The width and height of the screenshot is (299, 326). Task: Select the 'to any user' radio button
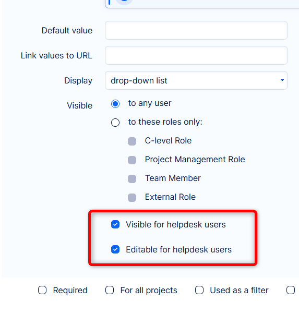coord(115,104)
